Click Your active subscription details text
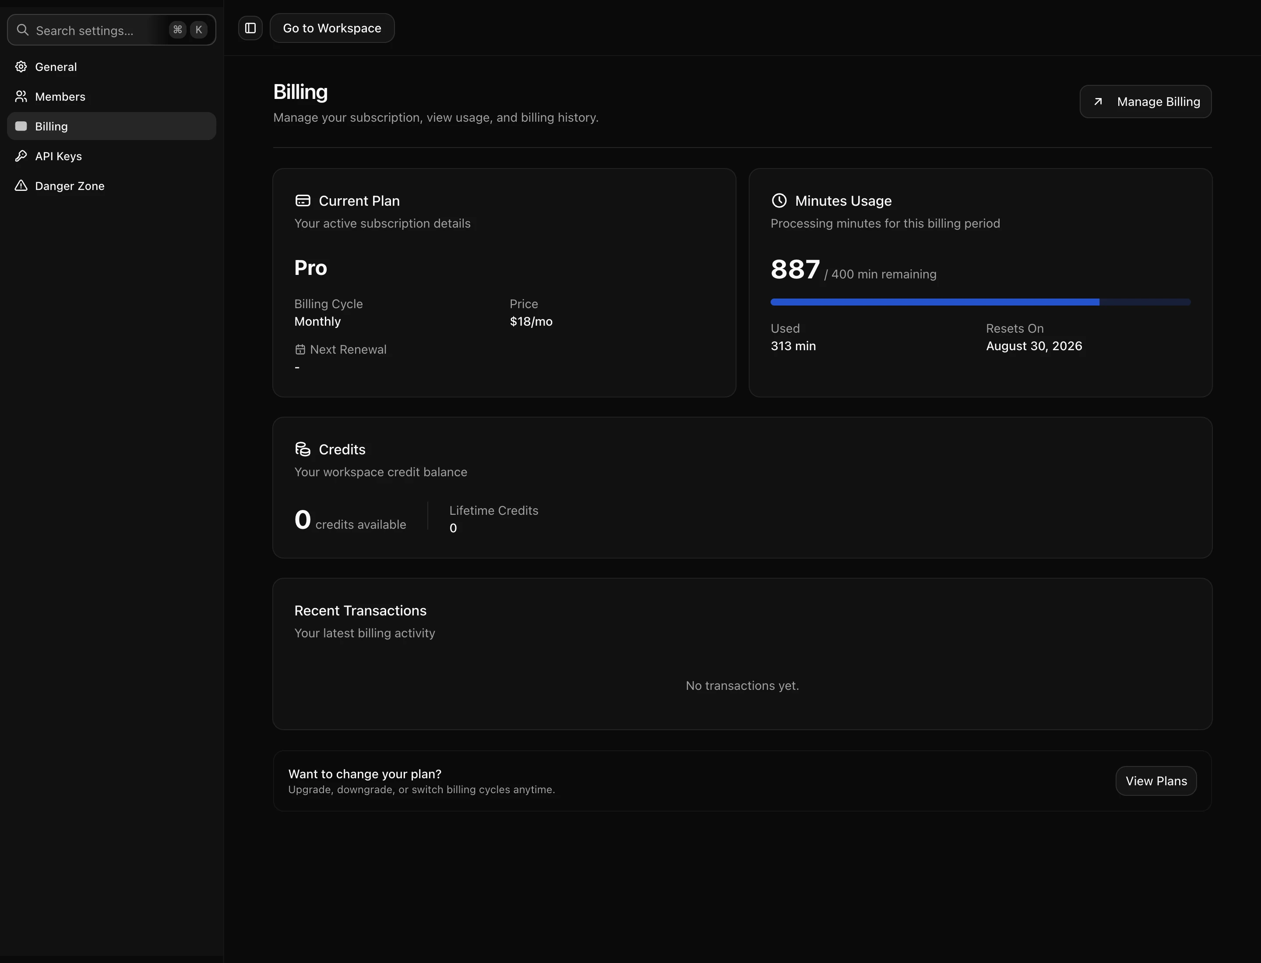Image resolution: width=1261 pixels, height=963 pixels. tap(383, 223)
